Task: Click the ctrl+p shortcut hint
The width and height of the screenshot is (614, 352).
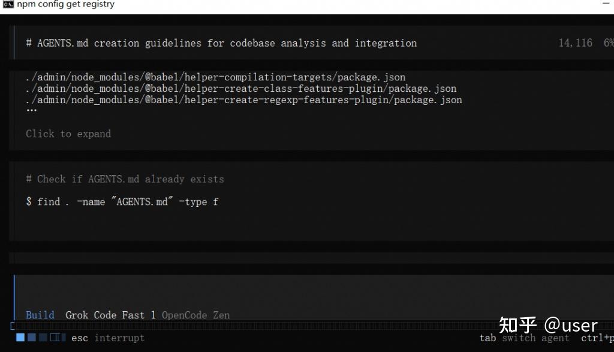Action: 597,338
